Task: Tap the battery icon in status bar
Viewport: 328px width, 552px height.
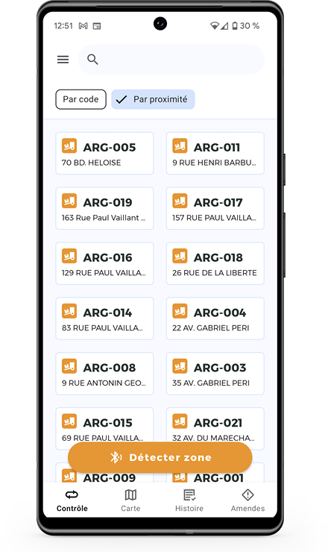Action: (235, 25)
